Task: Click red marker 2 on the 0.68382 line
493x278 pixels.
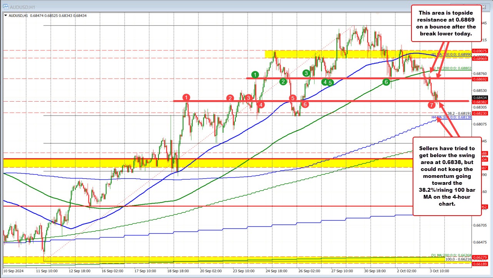Action: pyautogui.click(x=230, y=99)
